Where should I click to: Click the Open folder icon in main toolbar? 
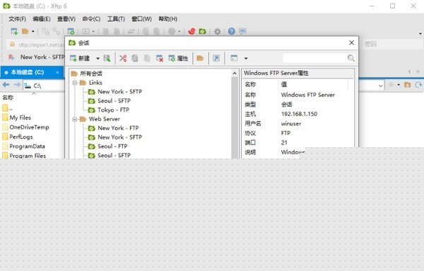coord(25,31)
